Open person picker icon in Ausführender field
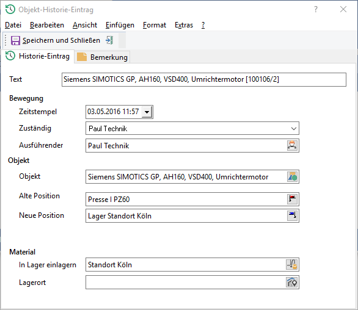Screen dimensions: 358x310 click(x=292, y=145)
